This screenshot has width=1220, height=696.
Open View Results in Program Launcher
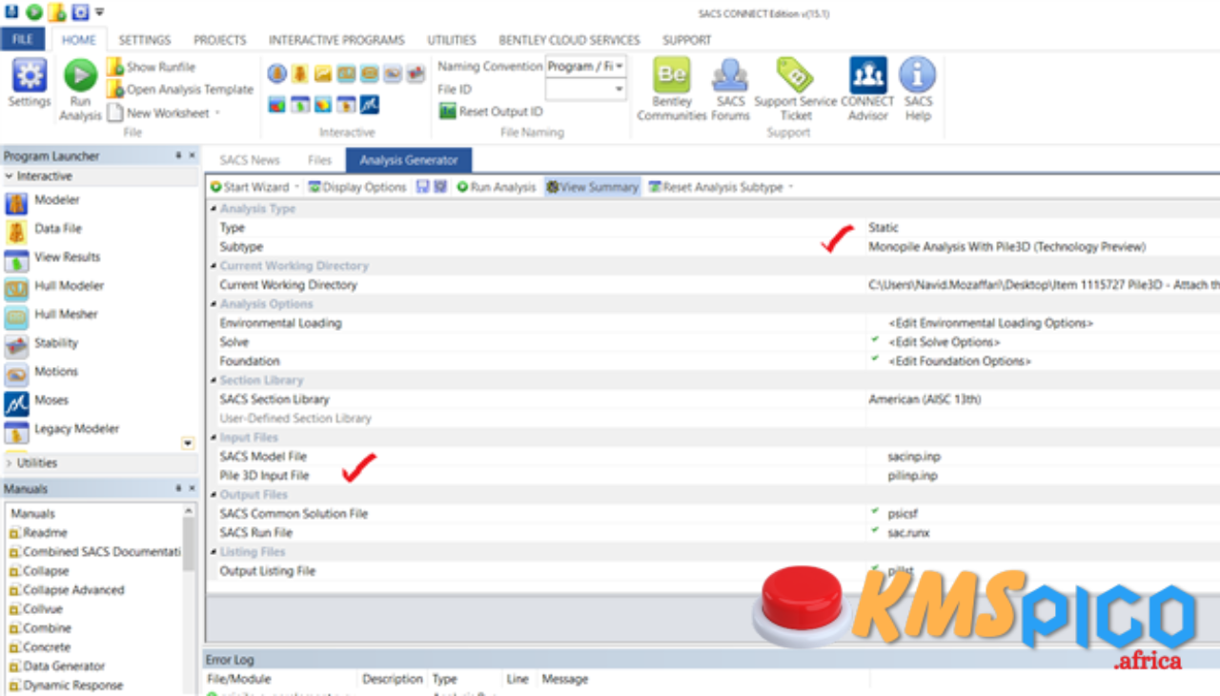53,258
